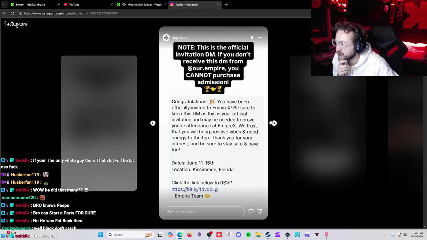Open the HUD FX taskbar app
The width and height of the screenshot is (427, 240).
pos(307,235)
